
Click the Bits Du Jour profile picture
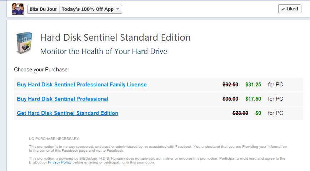click(x=17, y=9)
